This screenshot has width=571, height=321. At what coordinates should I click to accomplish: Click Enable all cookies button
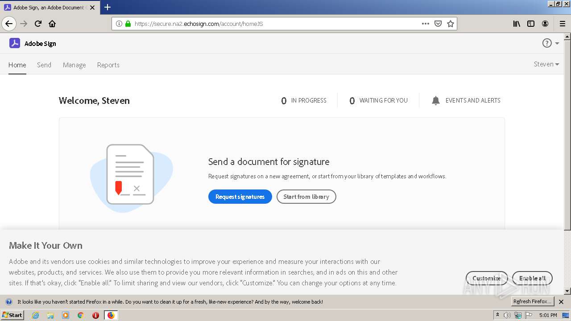532,278
